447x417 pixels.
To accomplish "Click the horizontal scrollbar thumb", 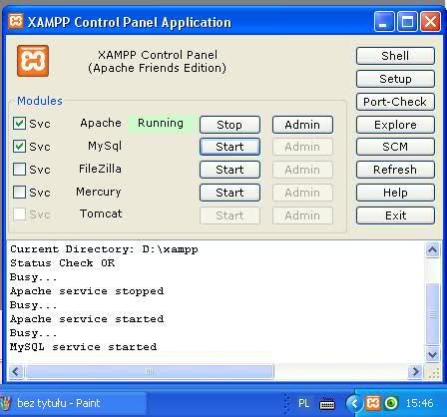I will 150,371.
